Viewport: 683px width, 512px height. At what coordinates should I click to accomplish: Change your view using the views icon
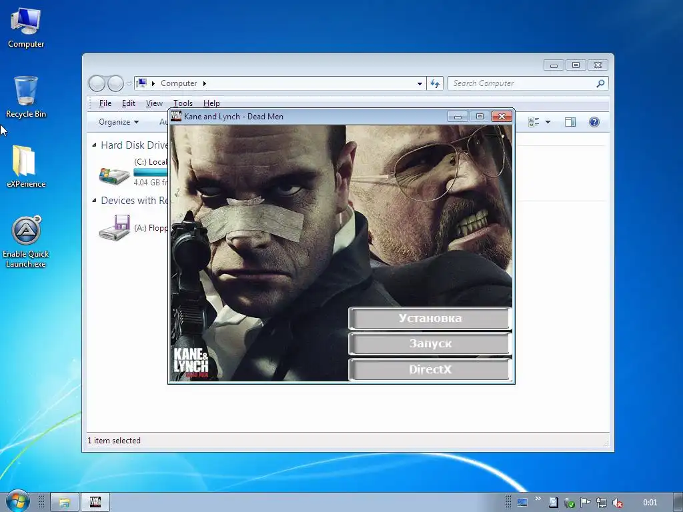click(x=534, y=122)
